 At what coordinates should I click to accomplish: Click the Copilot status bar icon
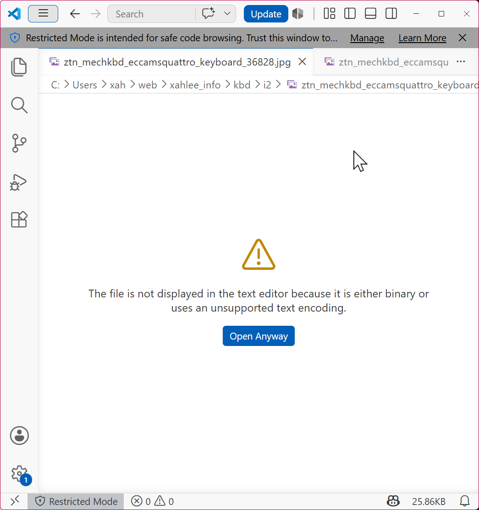tap(393, 501)
